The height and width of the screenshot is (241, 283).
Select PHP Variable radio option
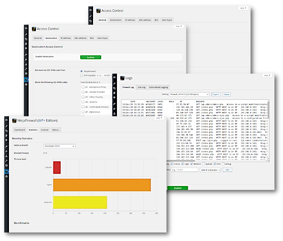pos(82,76)
